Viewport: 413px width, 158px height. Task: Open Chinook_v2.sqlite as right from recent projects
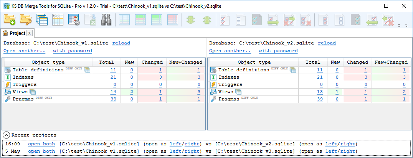[347, 144]
